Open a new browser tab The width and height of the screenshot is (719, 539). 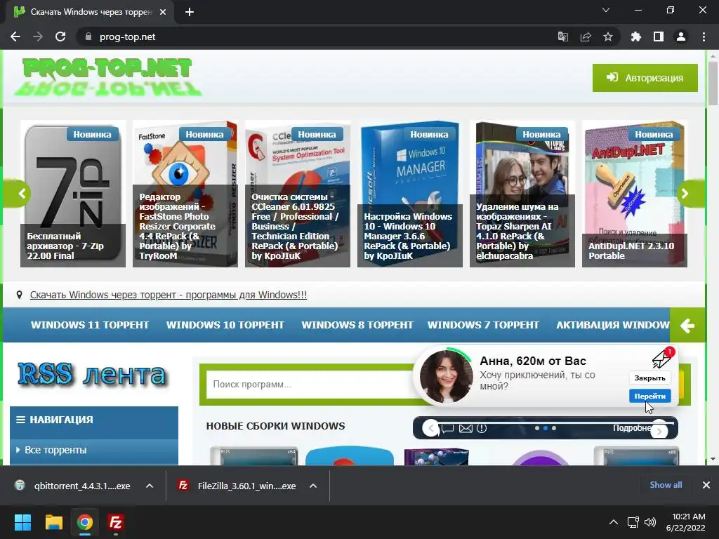(190, 12)
